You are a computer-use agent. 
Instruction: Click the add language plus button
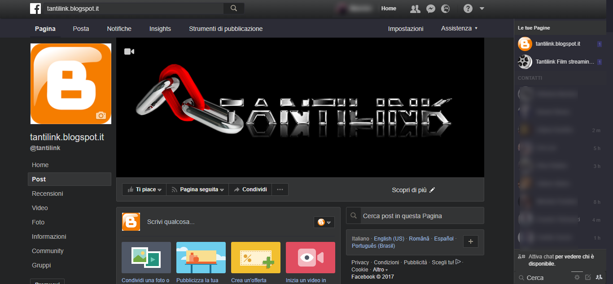470,241
